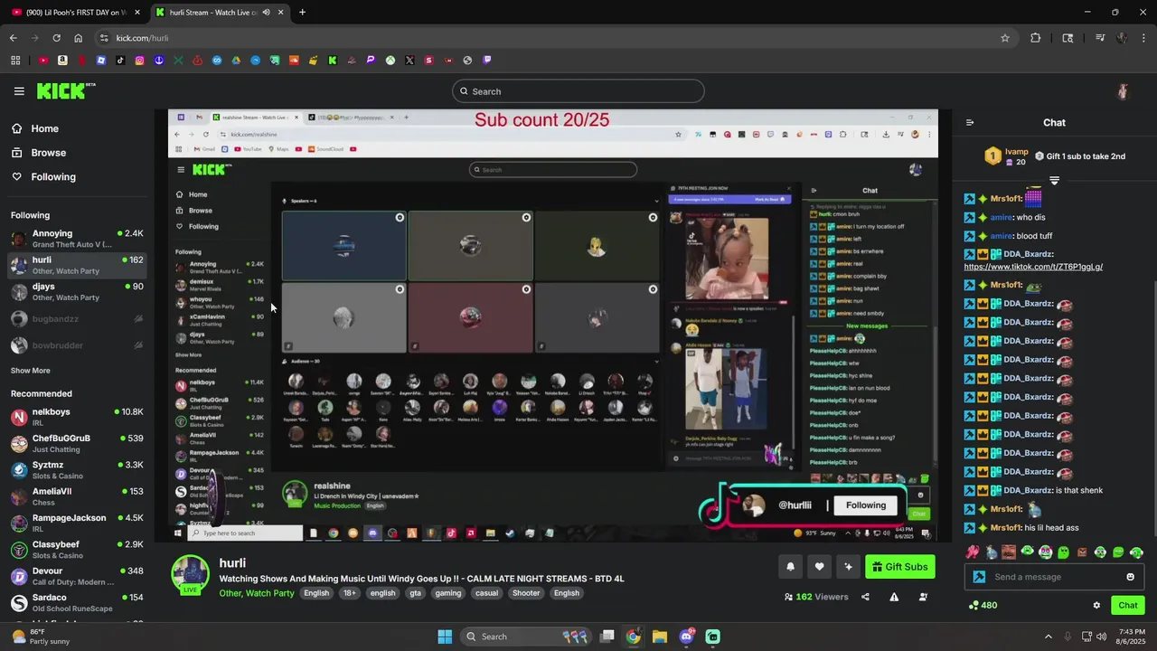The image size is (1157, 651).
Task: Click the gaming tag
Action: click(448, 593)
